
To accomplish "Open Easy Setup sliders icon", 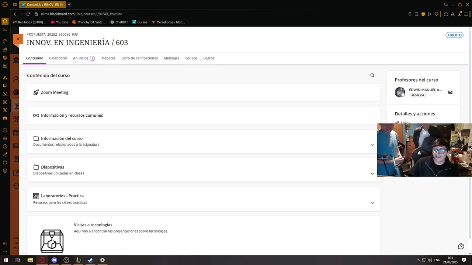I will (x=466, y=14).
